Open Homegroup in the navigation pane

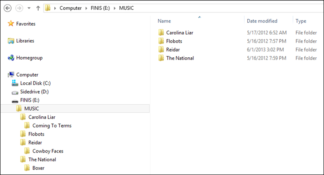29,58
